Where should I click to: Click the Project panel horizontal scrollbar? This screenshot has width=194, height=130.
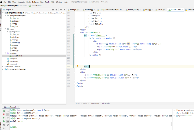[34, 104]
